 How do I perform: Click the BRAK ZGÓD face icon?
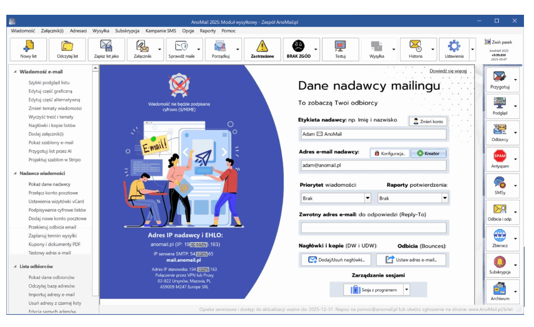click(x=298, y=46)
